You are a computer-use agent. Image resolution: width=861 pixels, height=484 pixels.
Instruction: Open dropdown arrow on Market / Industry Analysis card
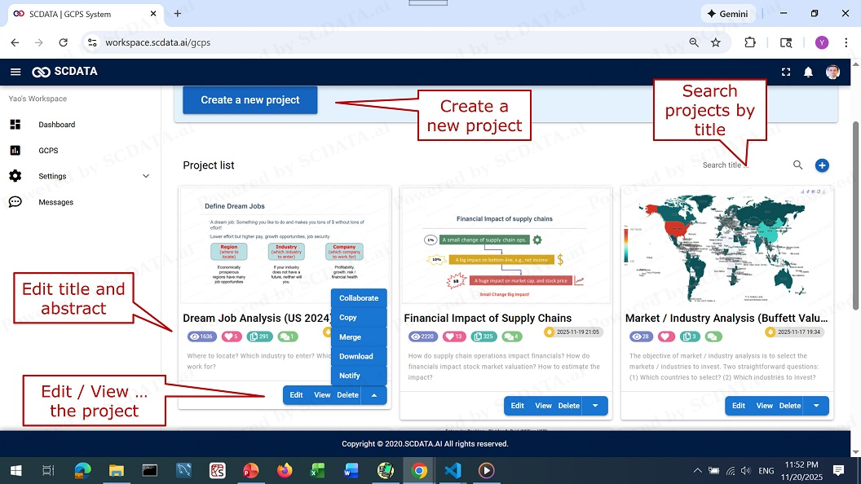click(816, 406)
